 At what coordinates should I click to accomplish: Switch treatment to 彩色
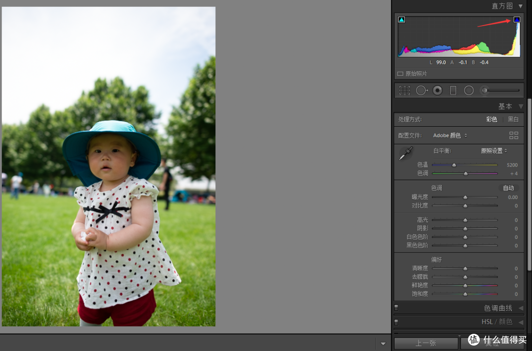click(491, 119)
